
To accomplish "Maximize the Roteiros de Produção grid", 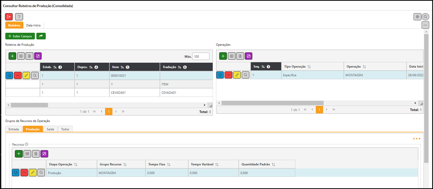I will click(38, 56).
